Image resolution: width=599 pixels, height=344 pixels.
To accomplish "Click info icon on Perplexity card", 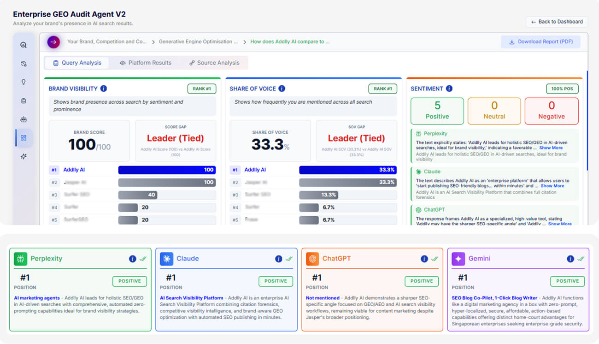I will tap(133, 259).
